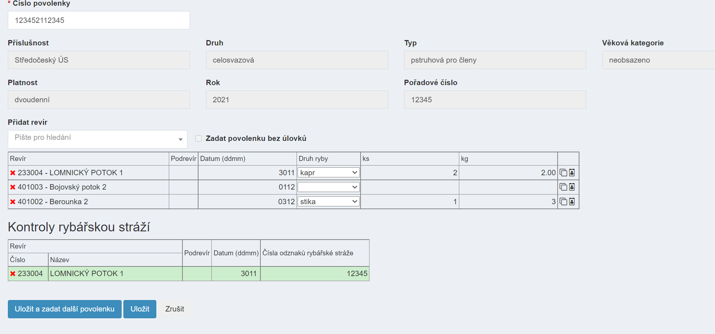Open the 'Přidat revír' search dropdown

tap(97, 139)
